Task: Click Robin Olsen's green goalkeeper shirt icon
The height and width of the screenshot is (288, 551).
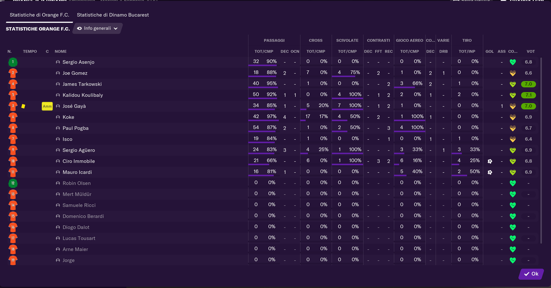Action: [x=13, y=183]
